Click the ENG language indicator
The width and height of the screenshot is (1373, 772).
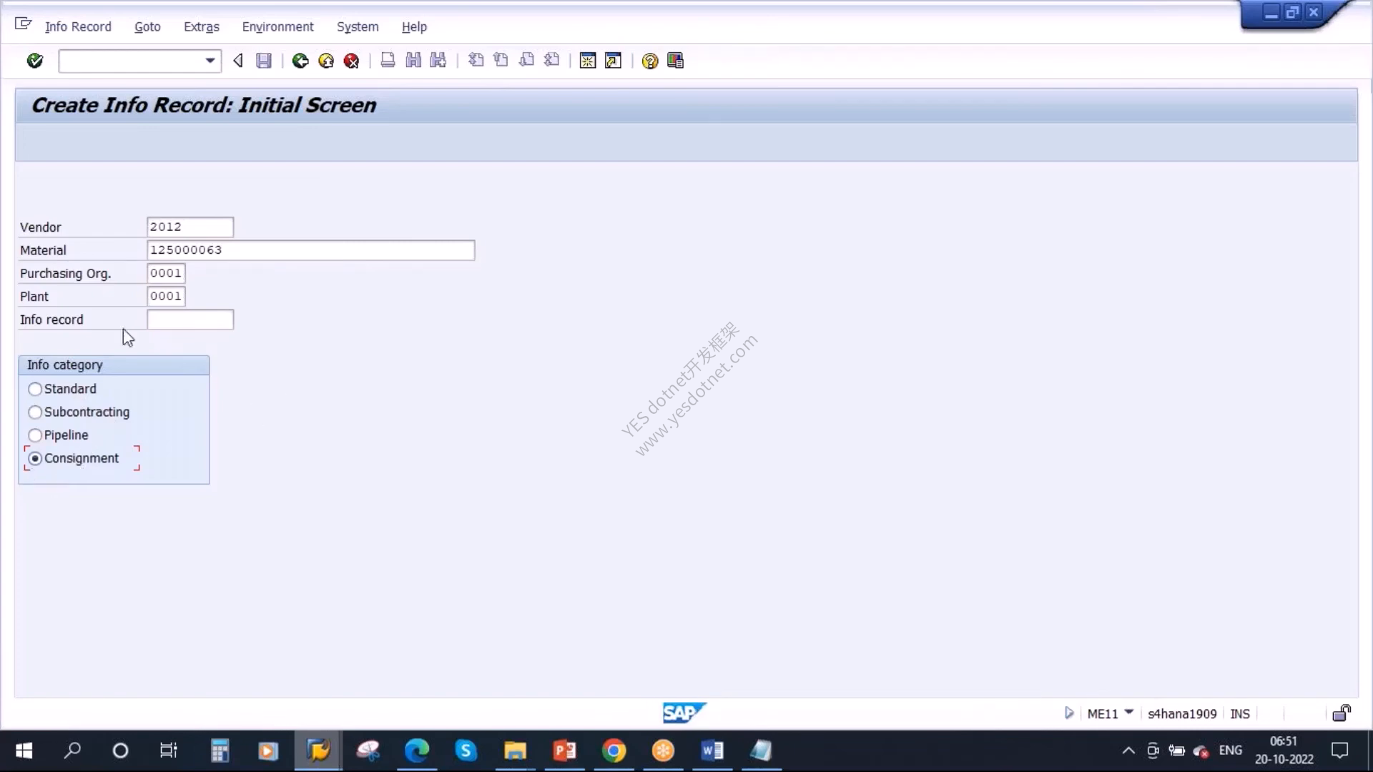click(x=1230, y=751)
